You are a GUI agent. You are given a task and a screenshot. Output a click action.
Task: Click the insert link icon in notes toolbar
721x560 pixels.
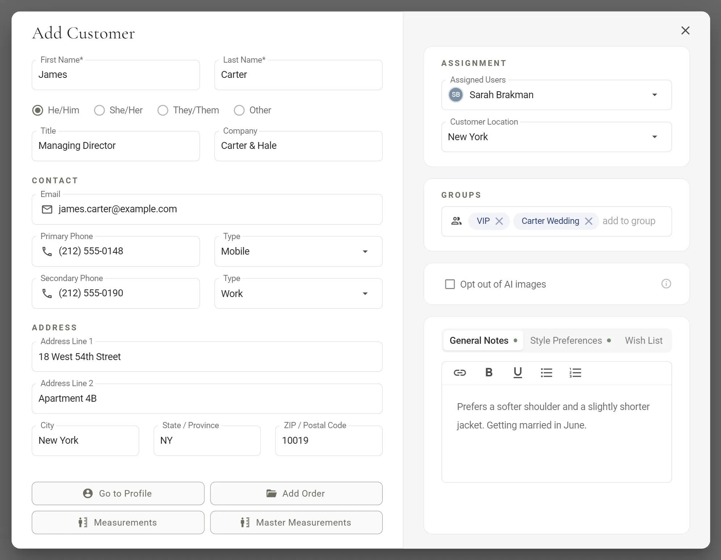pyautogui.click(x=459, y=373)
